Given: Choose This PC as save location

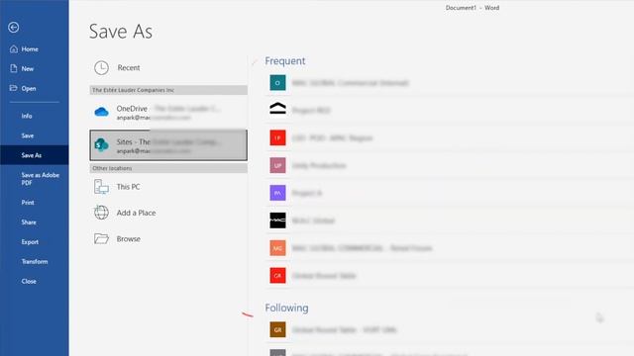Looking at the screenshot, I should [168, 187].
